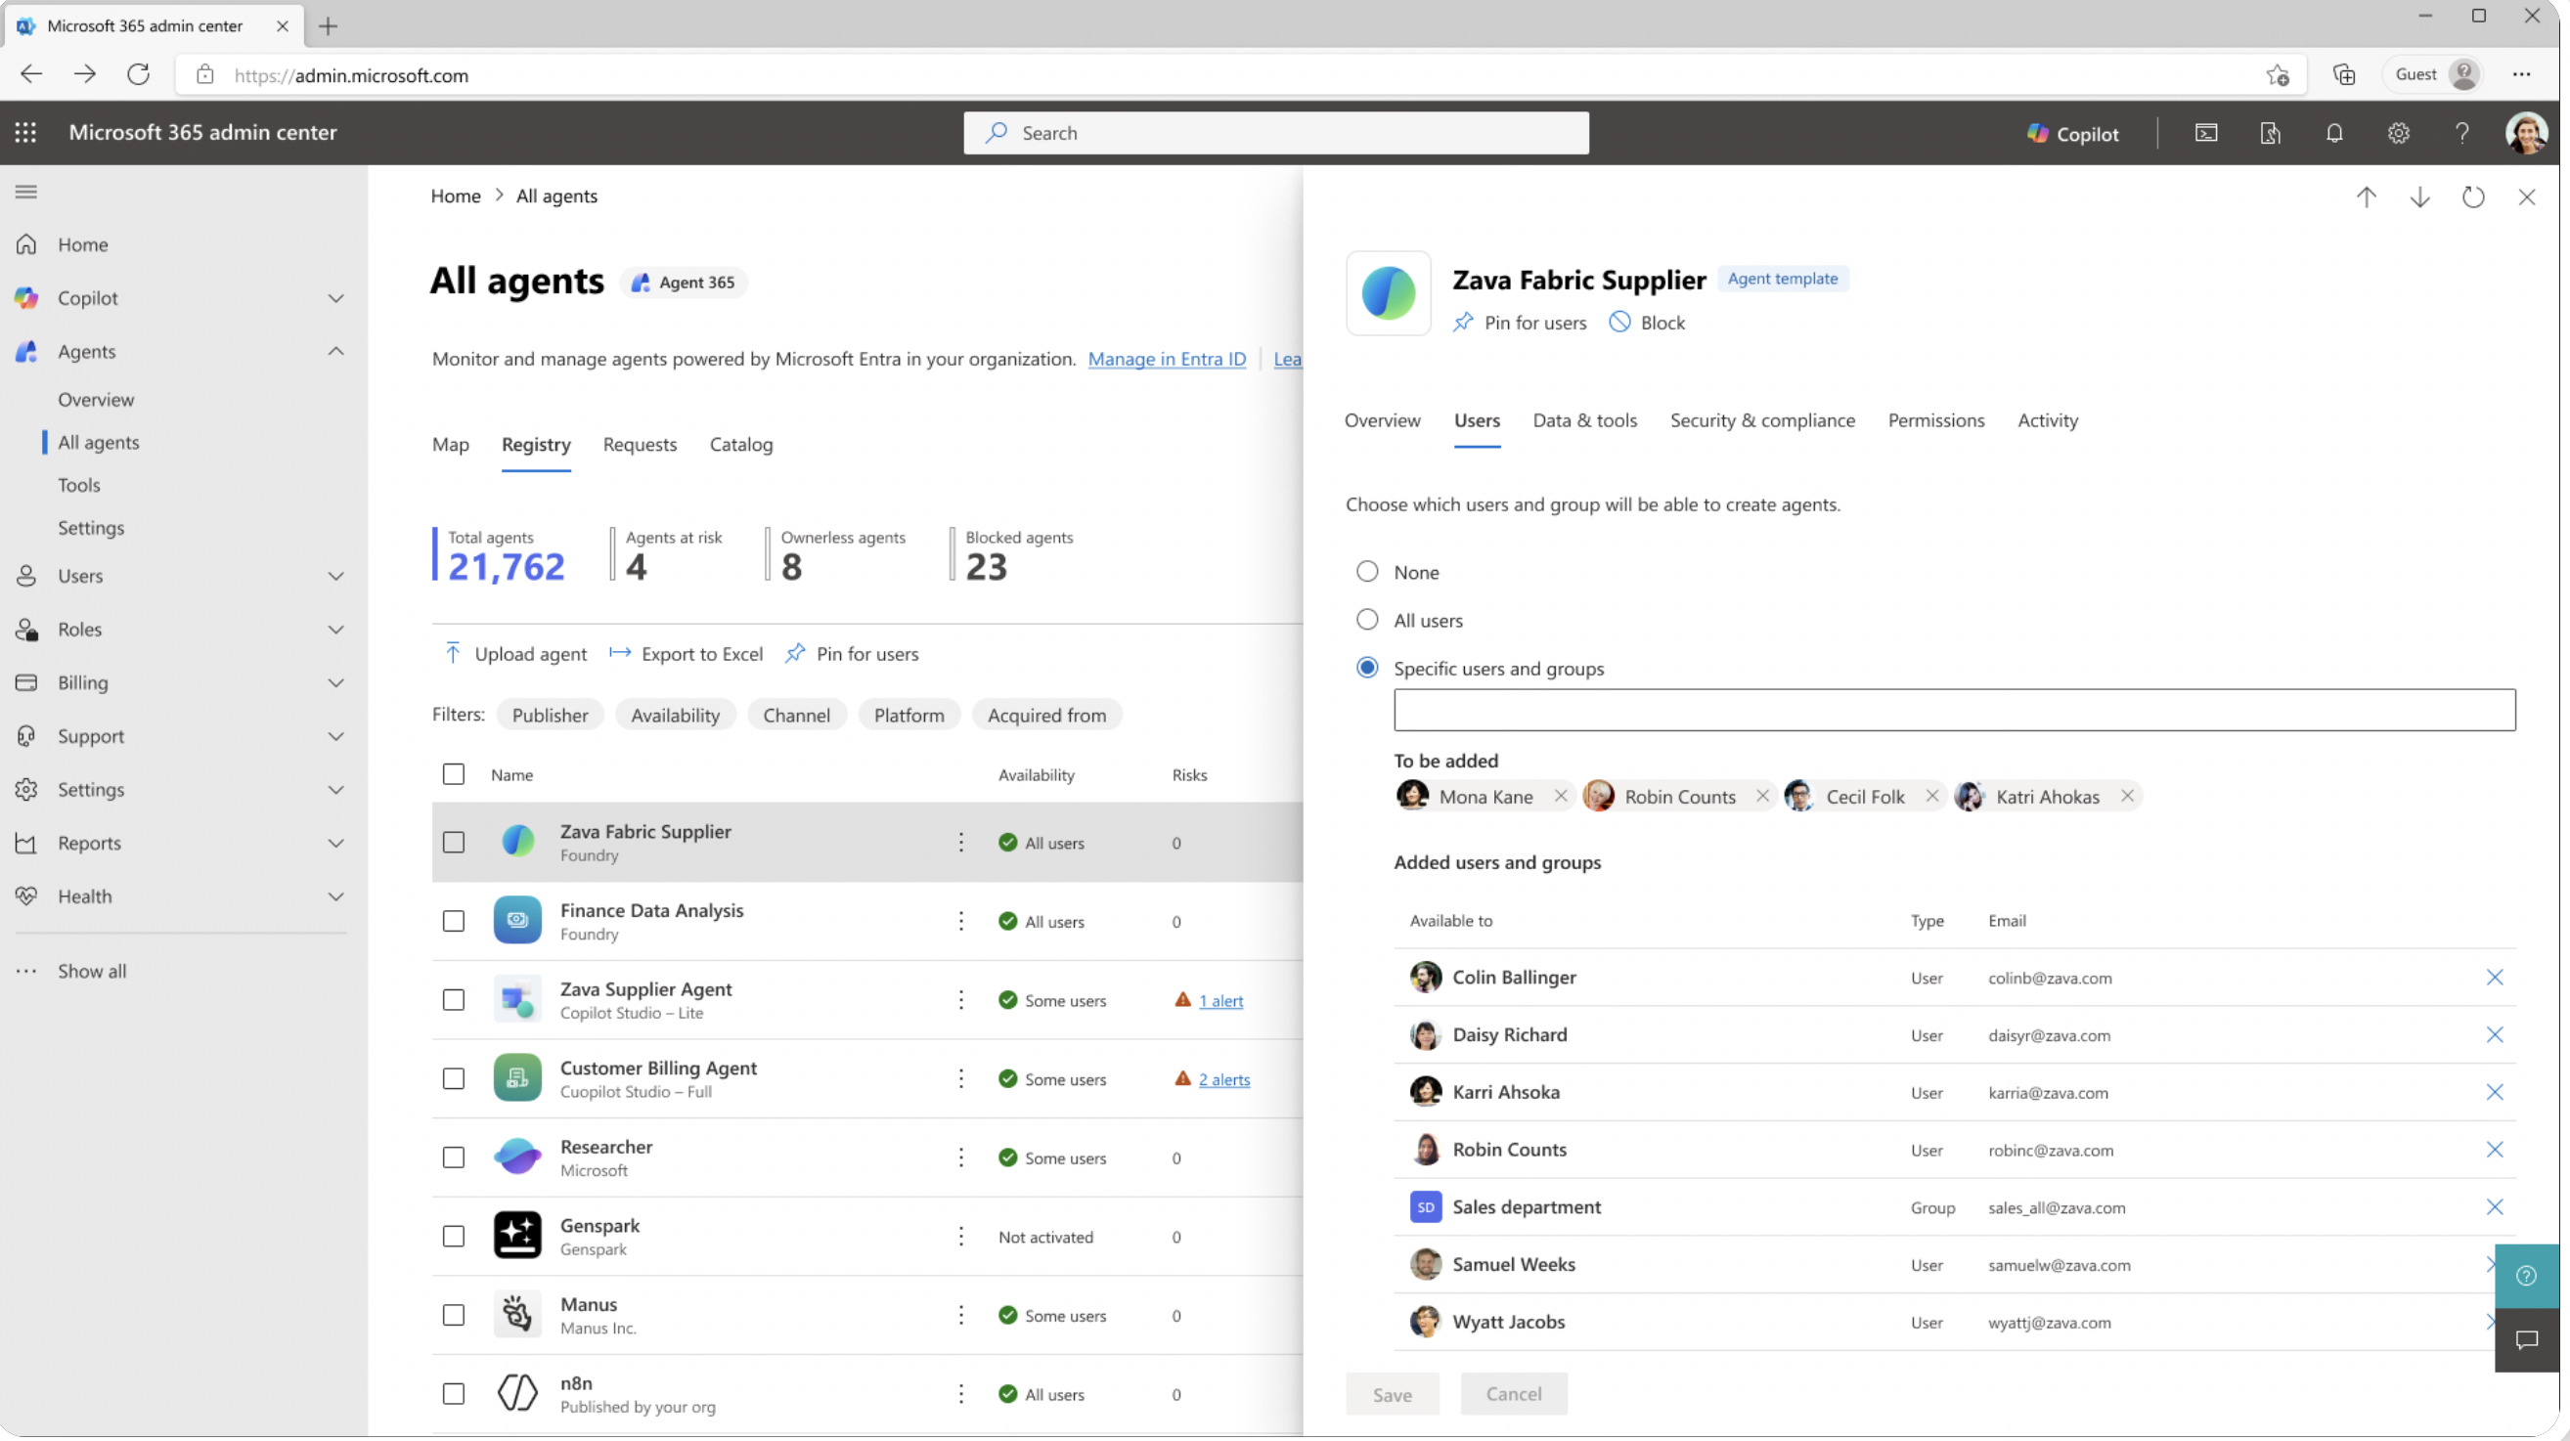2570x1441 pixels.
Task: Open more options for Zava Fabric Supplier row
Action: pos(960,843)
